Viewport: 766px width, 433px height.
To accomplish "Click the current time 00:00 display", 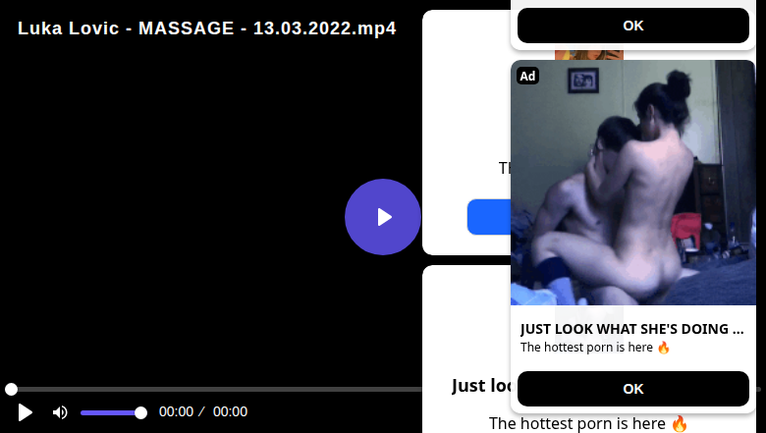I will click(177, 412).
